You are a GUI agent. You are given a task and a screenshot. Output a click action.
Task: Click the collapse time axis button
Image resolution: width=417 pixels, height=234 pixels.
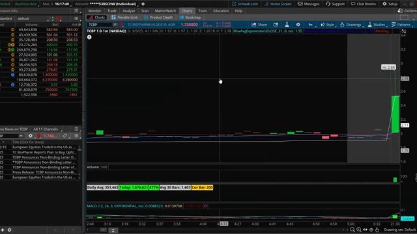(113, 230)
